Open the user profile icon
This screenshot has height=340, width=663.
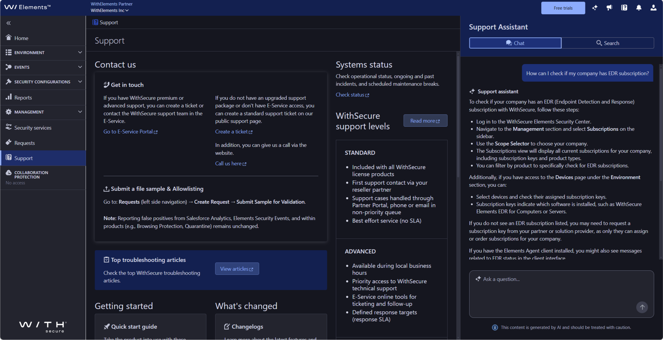point(653,8)
